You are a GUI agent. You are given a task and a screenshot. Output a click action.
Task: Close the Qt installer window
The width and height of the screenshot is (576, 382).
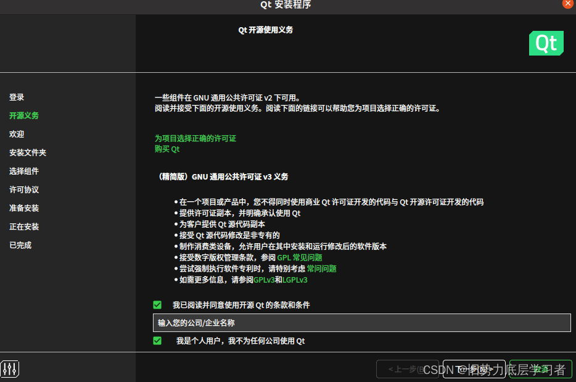click(568, 3)
